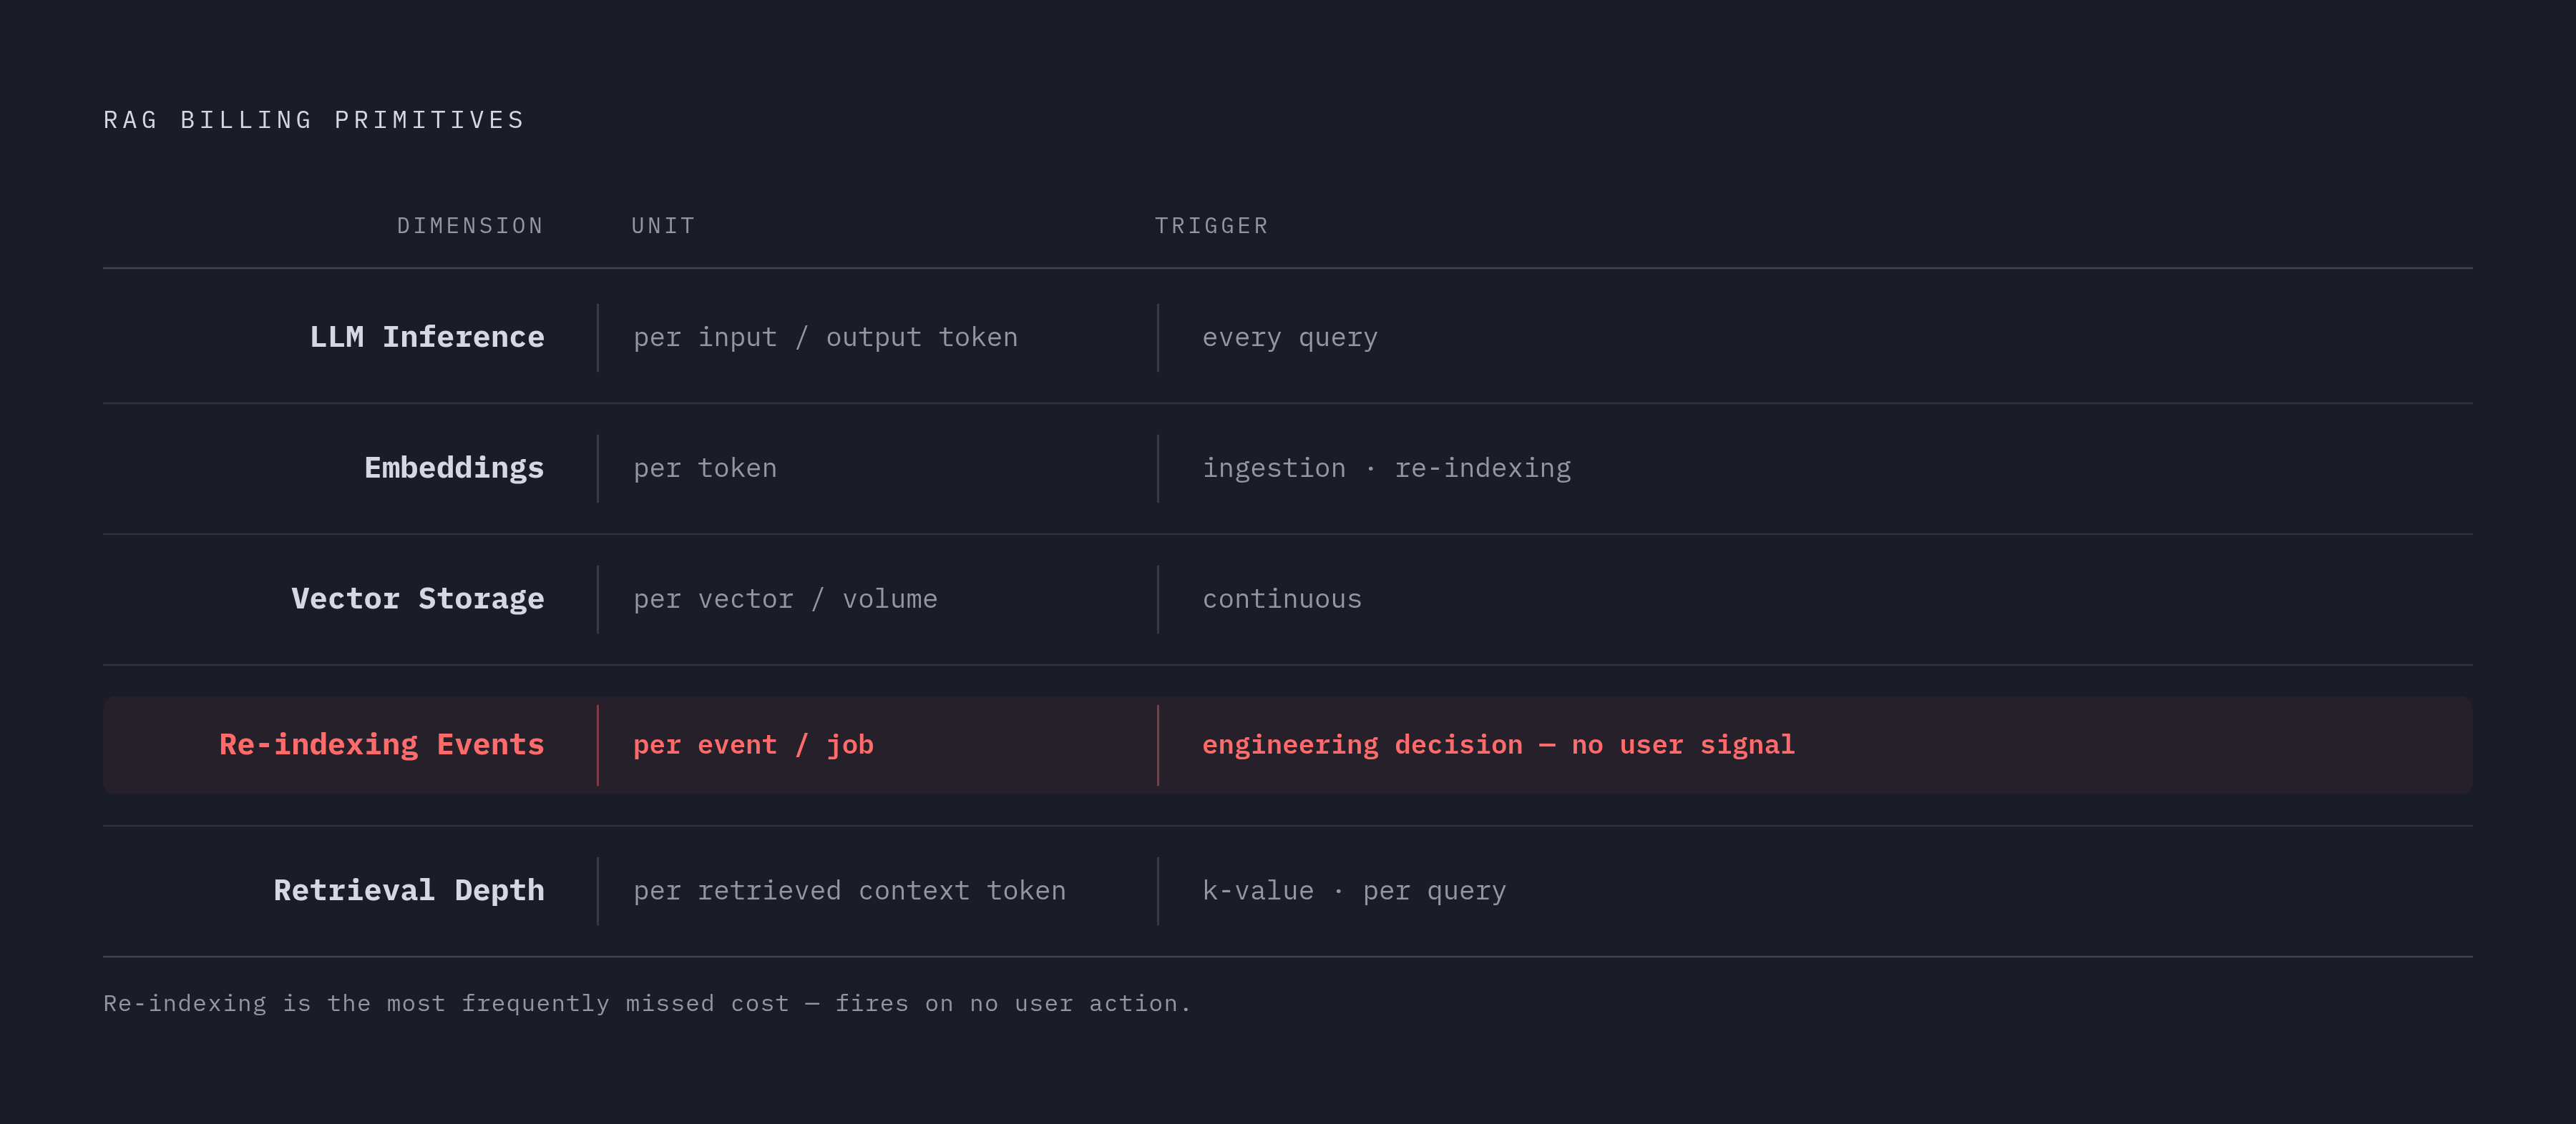Select the DIMENSION column header
2576x1124 pixels.
tap(470, 226)
